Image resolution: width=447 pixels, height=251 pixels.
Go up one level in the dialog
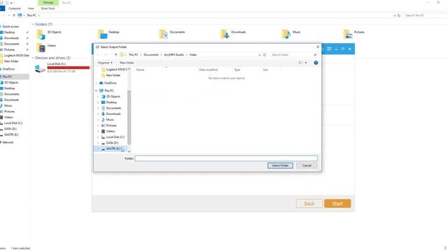click(116, 54)
